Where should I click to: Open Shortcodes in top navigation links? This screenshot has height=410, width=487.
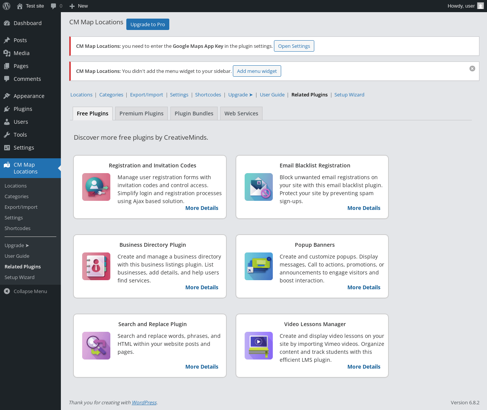pos(208,95)
